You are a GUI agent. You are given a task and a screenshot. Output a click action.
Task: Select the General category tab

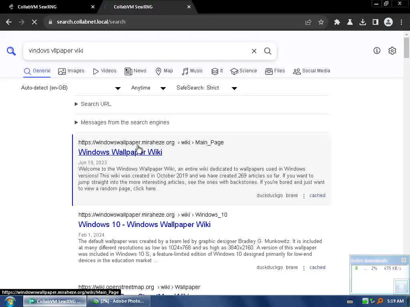point(37,71)
